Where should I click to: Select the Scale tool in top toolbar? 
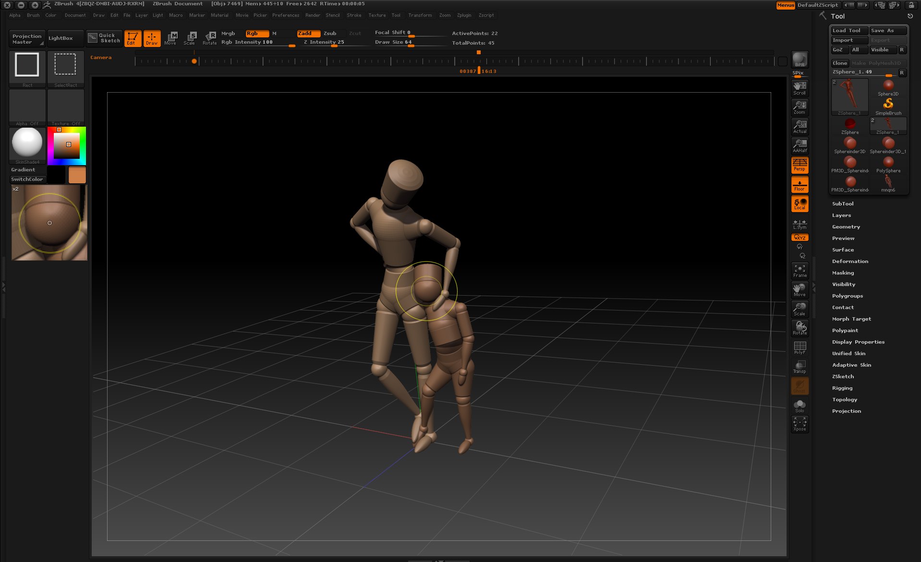click(190, 38)
